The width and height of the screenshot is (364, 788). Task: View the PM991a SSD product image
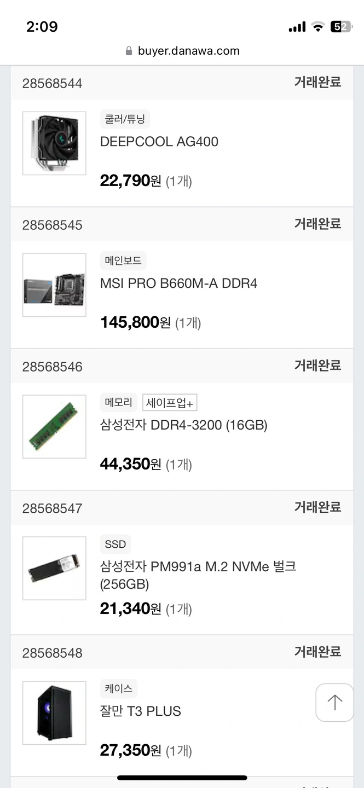(x=54, y=569)
